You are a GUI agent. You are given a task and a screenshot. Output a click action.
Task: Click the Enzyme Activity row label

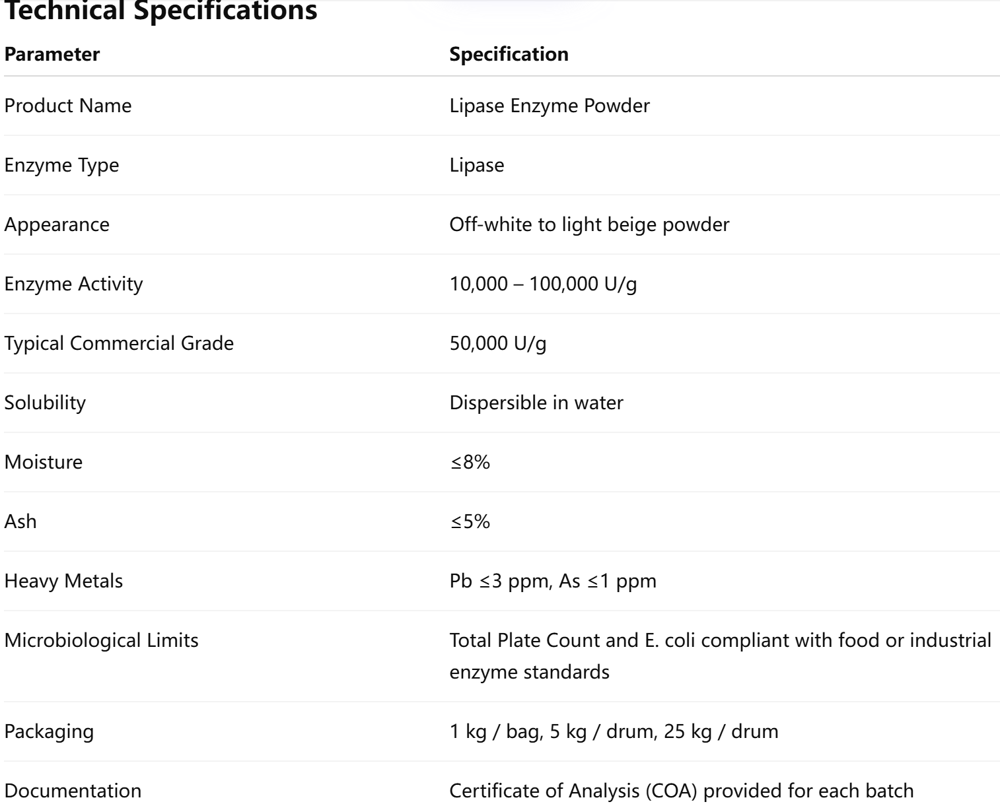(x=73, y=284)
